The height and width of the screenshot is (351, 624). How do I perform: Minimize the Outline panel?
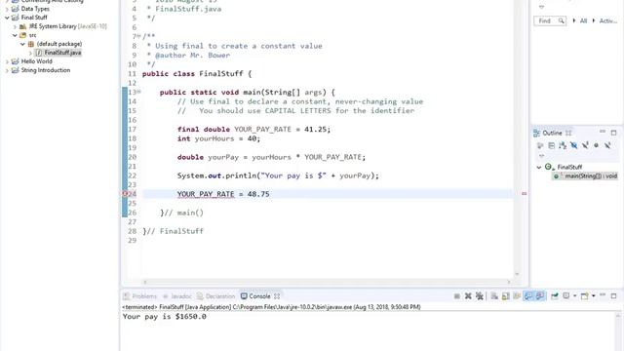(603, 132)
